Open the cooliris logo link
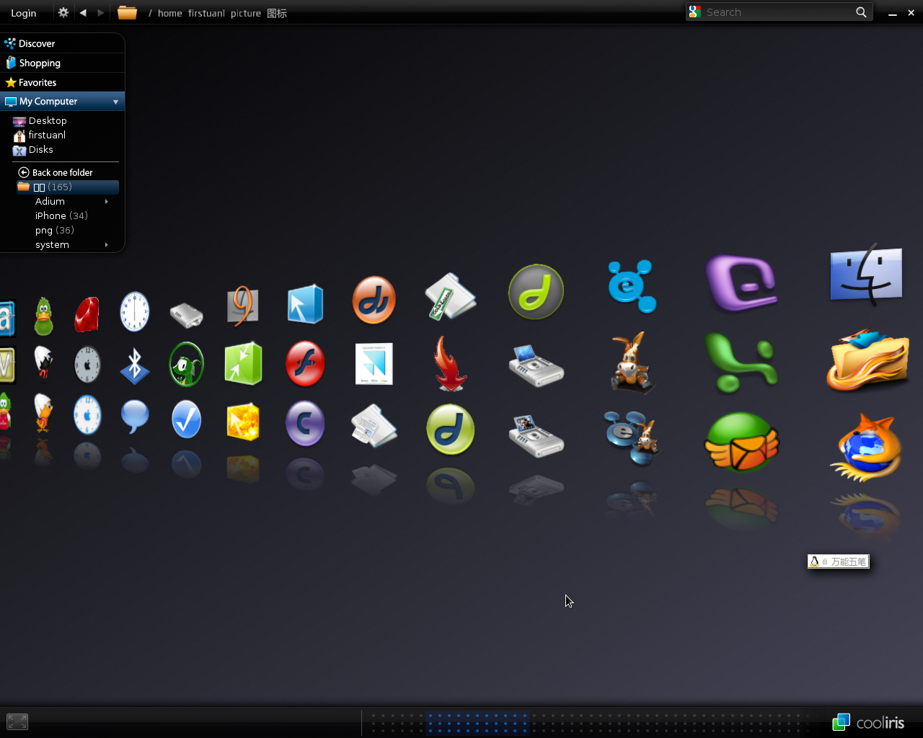Screen dimensions: 923x738 [x=868, y=722]
